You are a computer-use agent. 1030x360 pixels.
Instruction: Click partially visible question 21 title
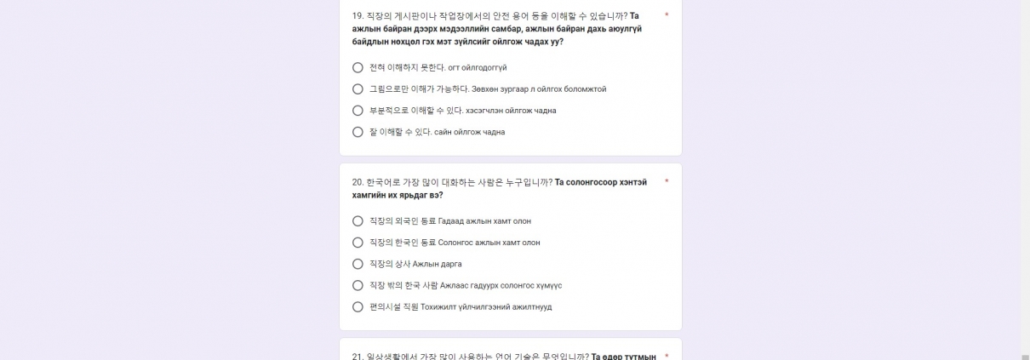pyautogui.click(x=504, y=356)
